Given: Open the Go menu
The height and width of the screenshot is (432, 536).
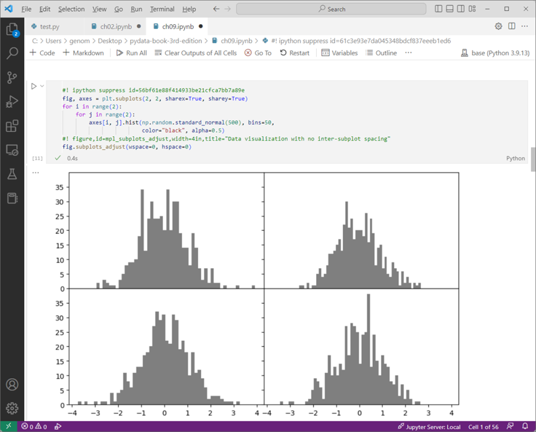Looking at the screenshot, I should click(x=118, y=9).
